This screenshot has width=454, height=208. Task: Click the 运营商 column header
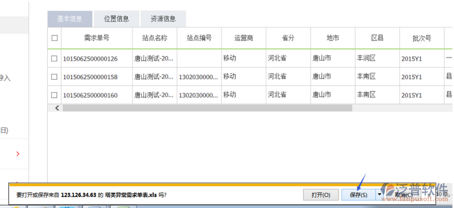(244, 38)
